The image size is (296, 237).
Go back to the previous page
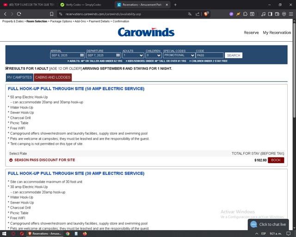[5, 14]
